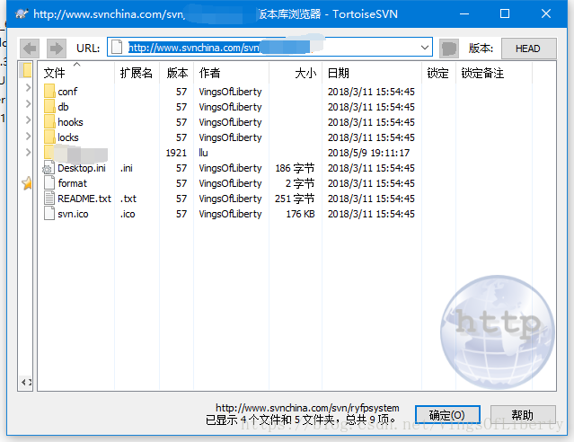Select the locks folder icon
Viewport: 574px width, 442px height.
click(49, 137)
